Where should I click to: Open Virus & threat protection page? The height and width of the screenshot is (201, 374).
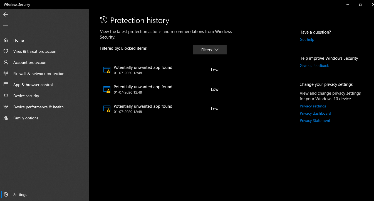coord(35,51)
